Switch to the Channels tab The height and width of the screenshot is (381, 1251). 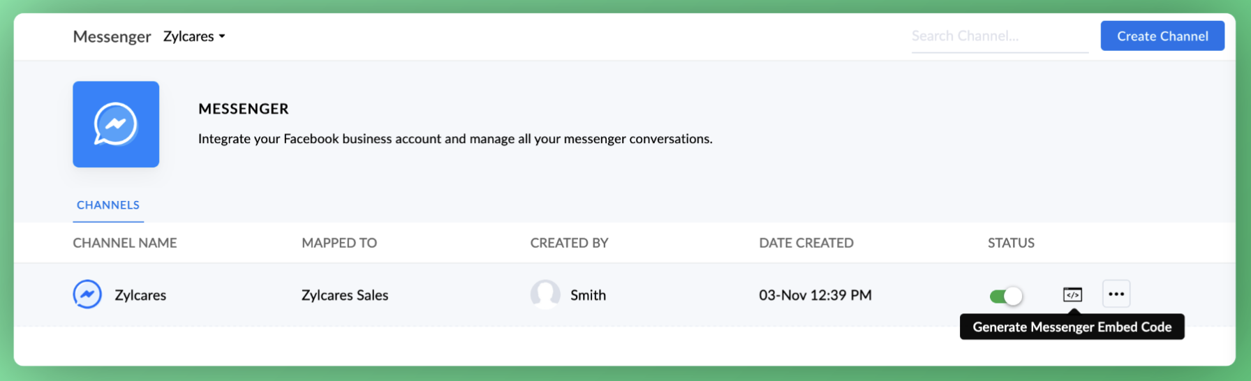108,205
